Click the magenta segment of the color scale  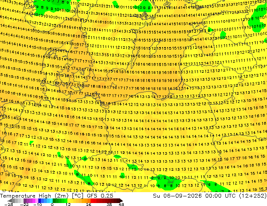click(31, 201)
